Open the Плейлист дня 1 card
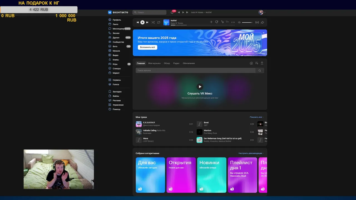The width and height of the screenshot is (356, 200). (243, 175)
